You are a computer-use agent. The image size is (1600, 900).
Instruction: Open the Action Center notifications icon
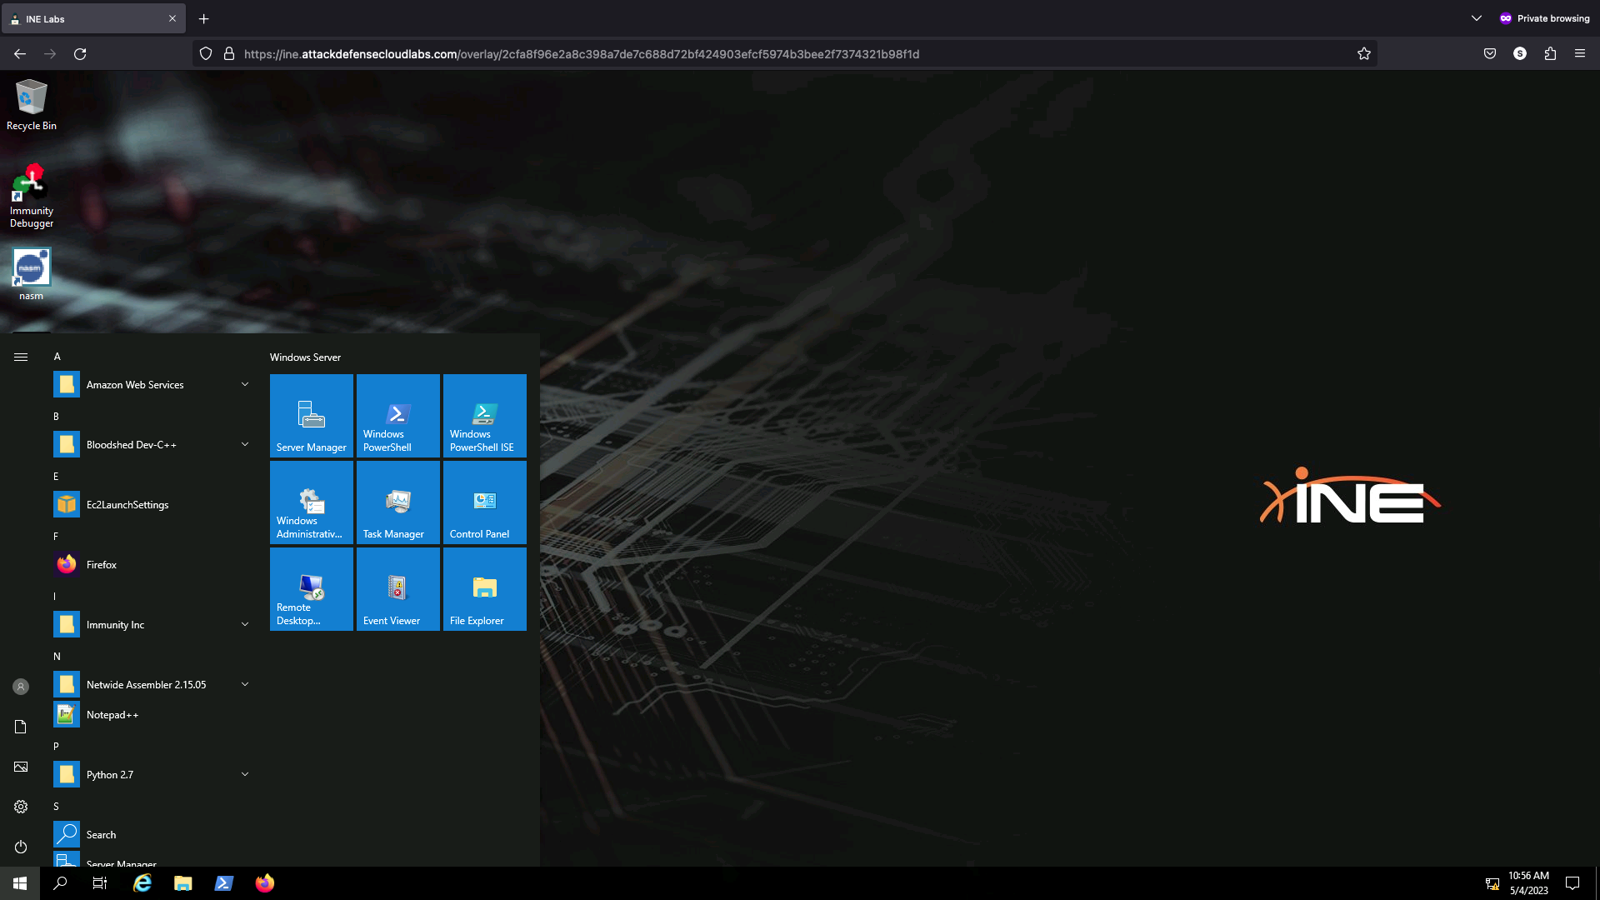click(1572, 883)
